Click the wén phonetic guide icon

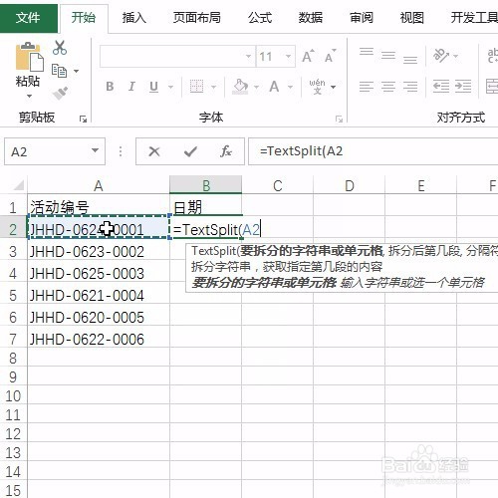(317, 87)
